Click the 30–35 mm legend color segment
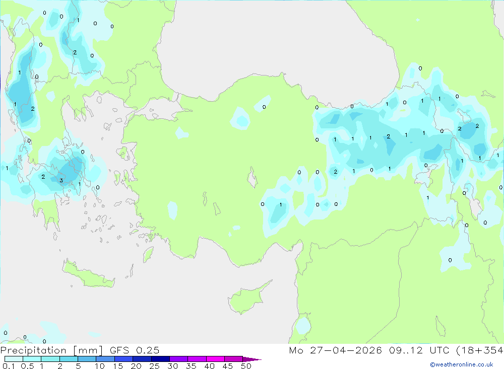This screenshot has width=504, height=369. [x=179, y=359]
